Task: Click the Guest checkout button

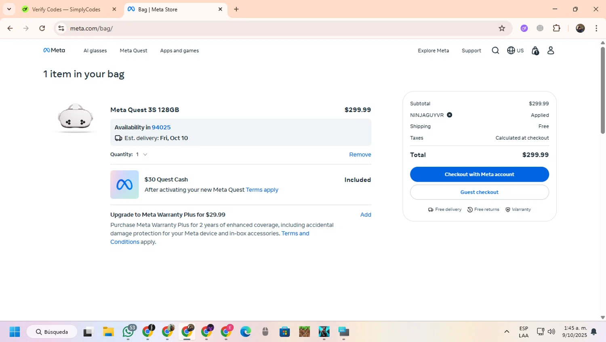Action: 480,192
